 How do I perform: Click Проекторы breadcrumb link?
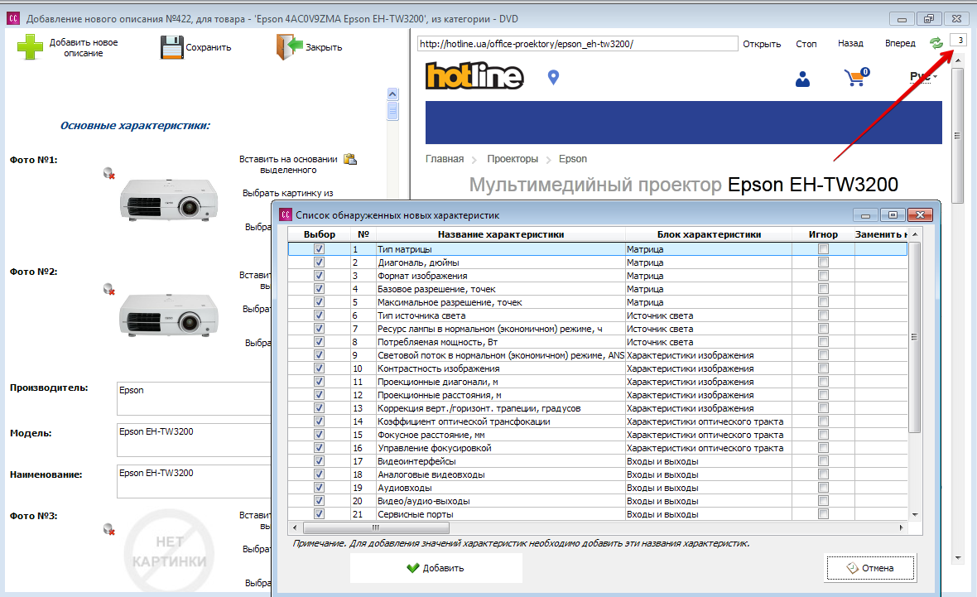click(513, 159)
